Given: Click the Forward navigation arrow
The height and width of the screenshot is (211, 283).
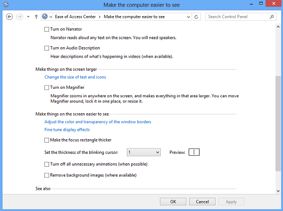Looking at the screenshot, I should pyautogui.click(x=19, y=17).
